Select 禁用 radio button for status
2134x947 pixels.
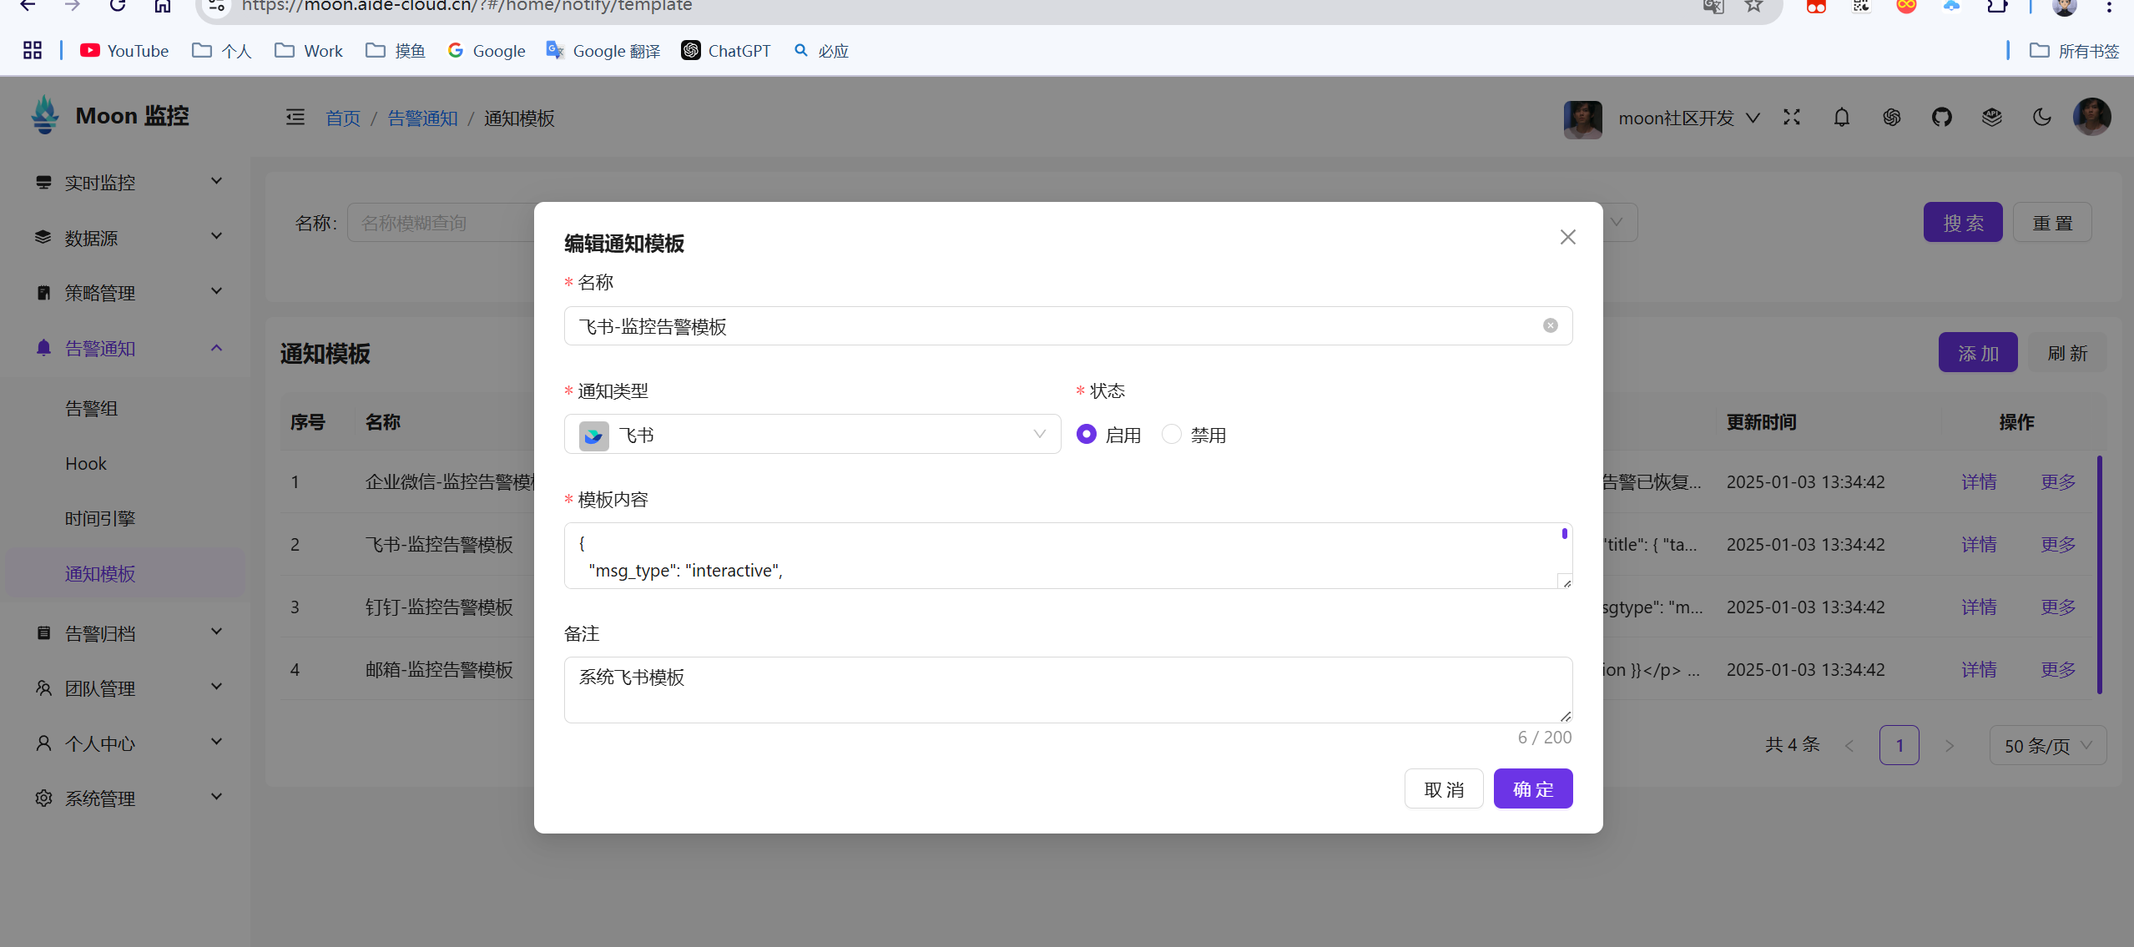coord(1172,434)
